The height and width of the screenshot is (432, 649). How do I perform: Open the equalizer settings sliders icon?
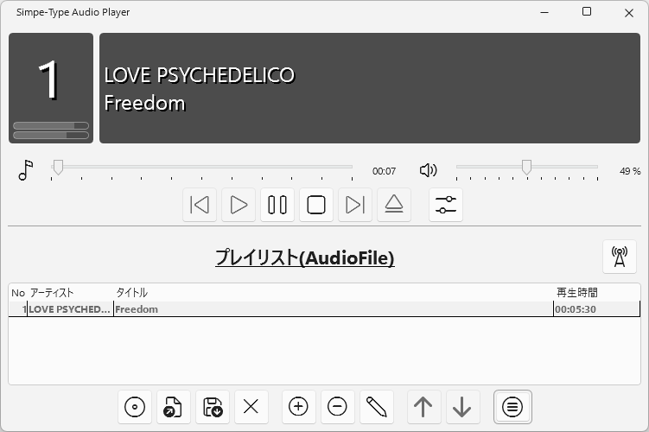click(x=446, y=205)
